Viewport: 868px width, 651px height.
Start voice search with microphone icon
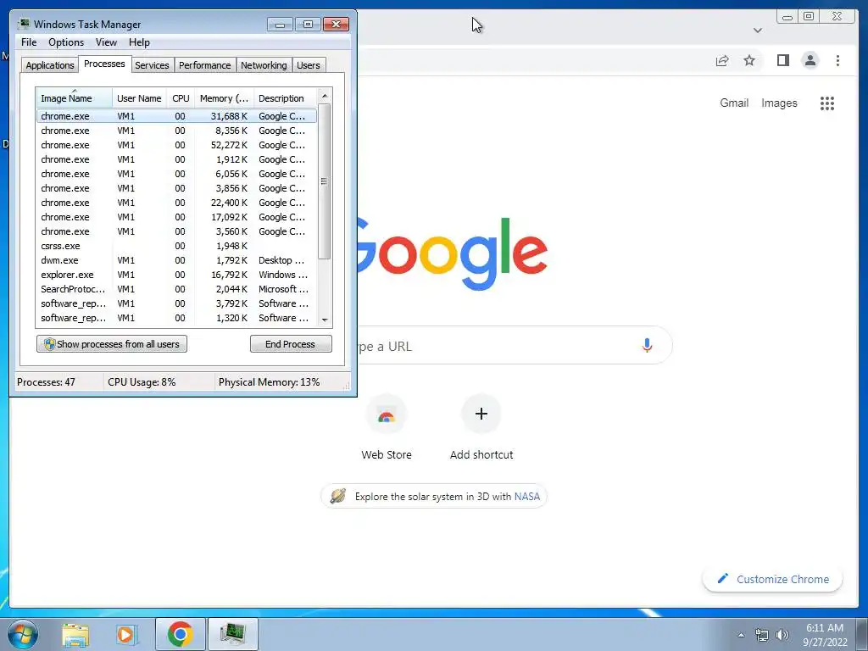pyautogui.click(x=647, y=346)
